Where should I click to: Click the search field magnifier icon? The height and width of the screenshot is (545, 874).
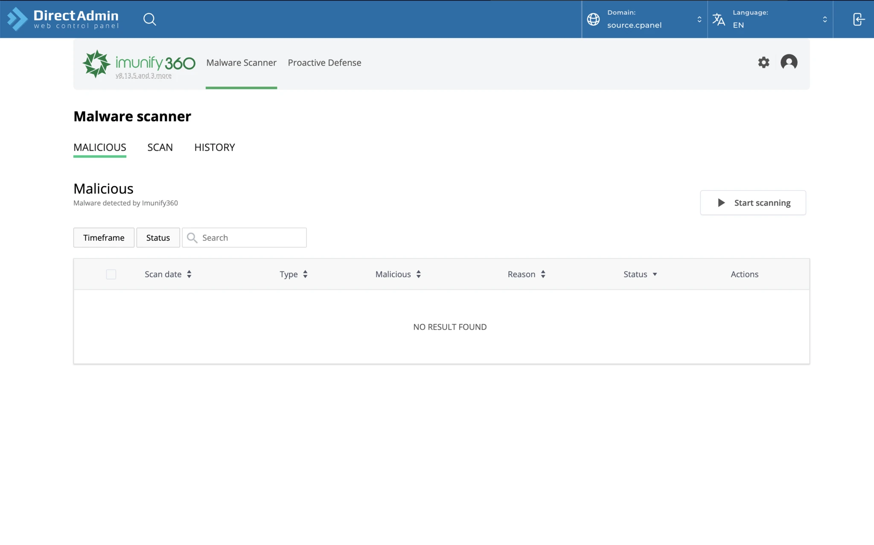pos(192,238)
